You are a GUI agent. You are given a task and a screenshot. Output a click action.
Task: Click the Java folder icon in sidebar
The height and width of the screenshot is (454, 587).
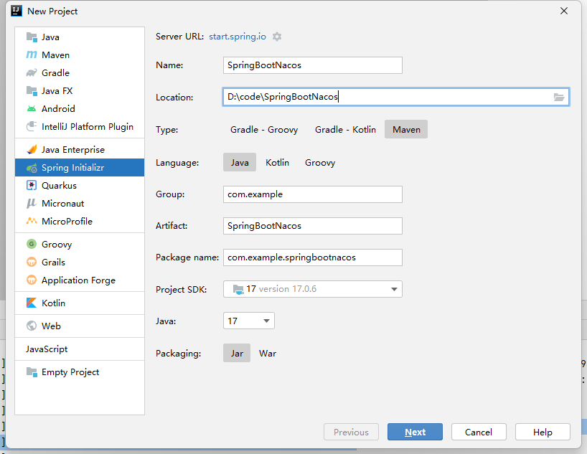pyautogui.click(x=32, y=37)
